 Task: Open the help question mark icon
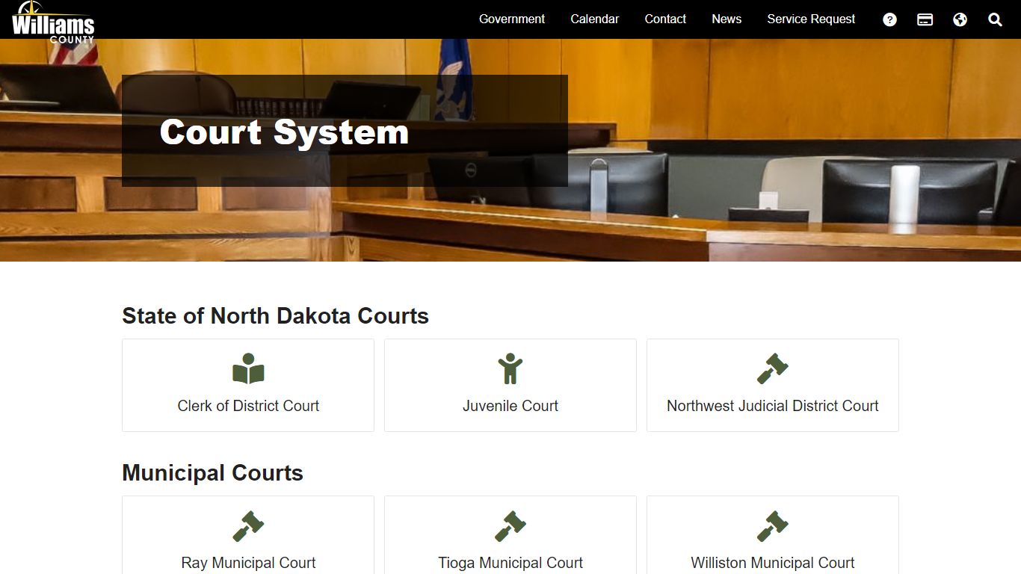pos(889,19)
